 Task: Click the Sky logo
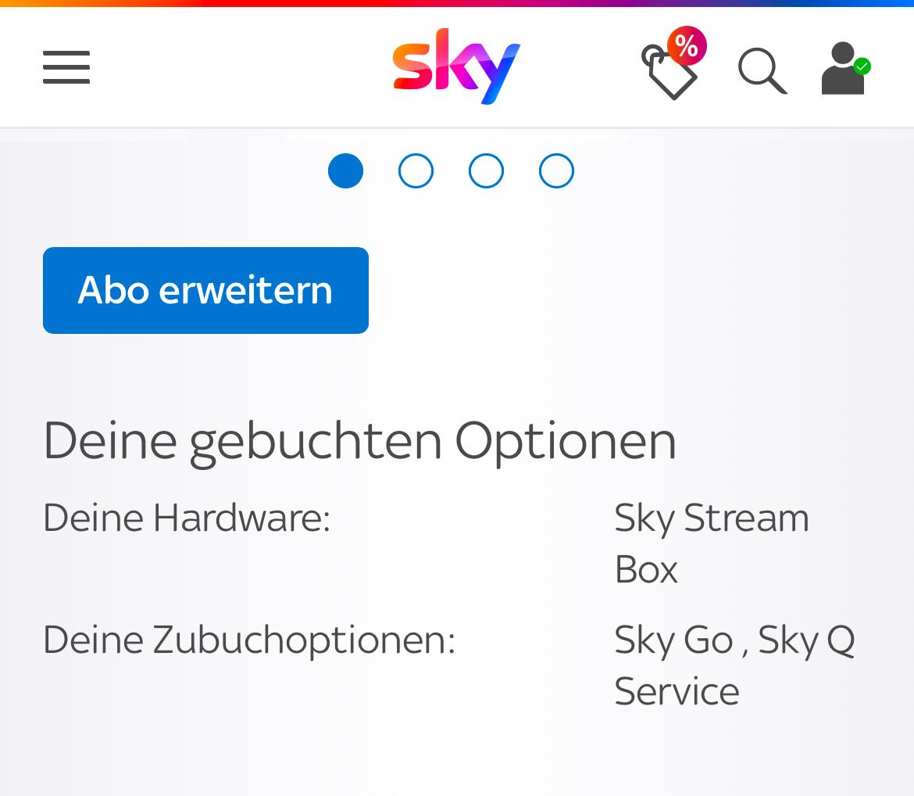tap(456, 66)
